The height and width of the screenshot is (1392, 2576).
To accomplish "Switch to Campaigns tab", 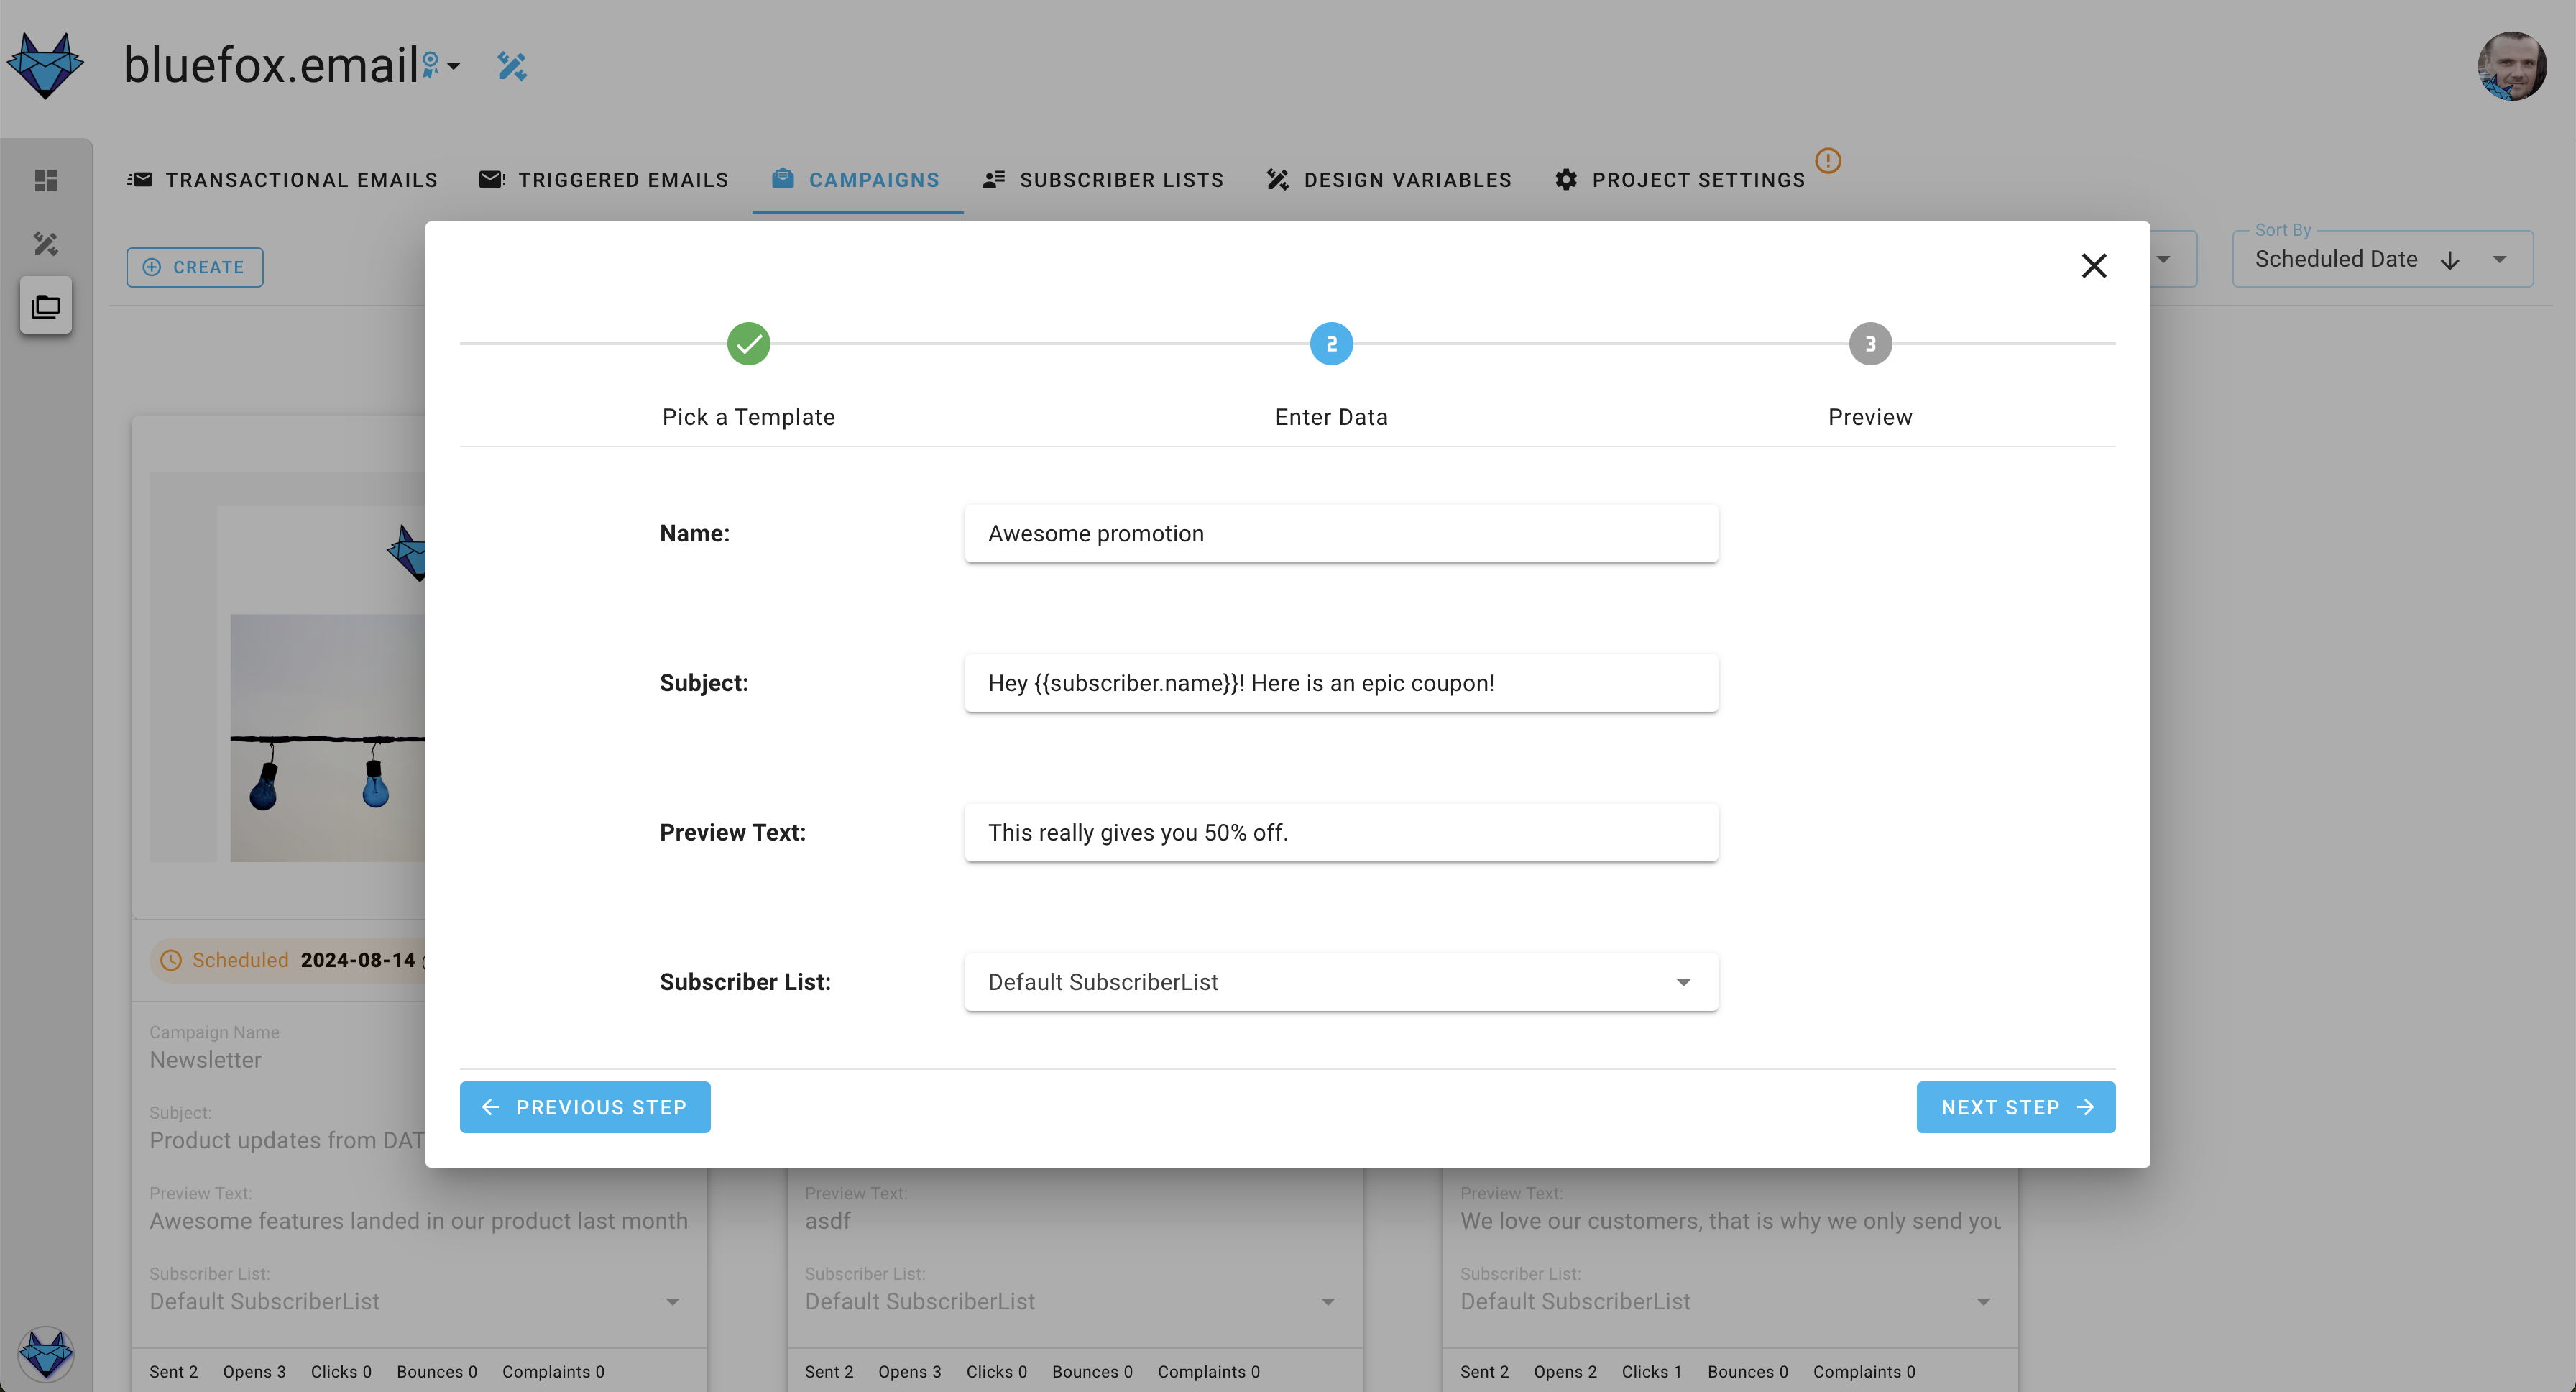I will (857, 180).
